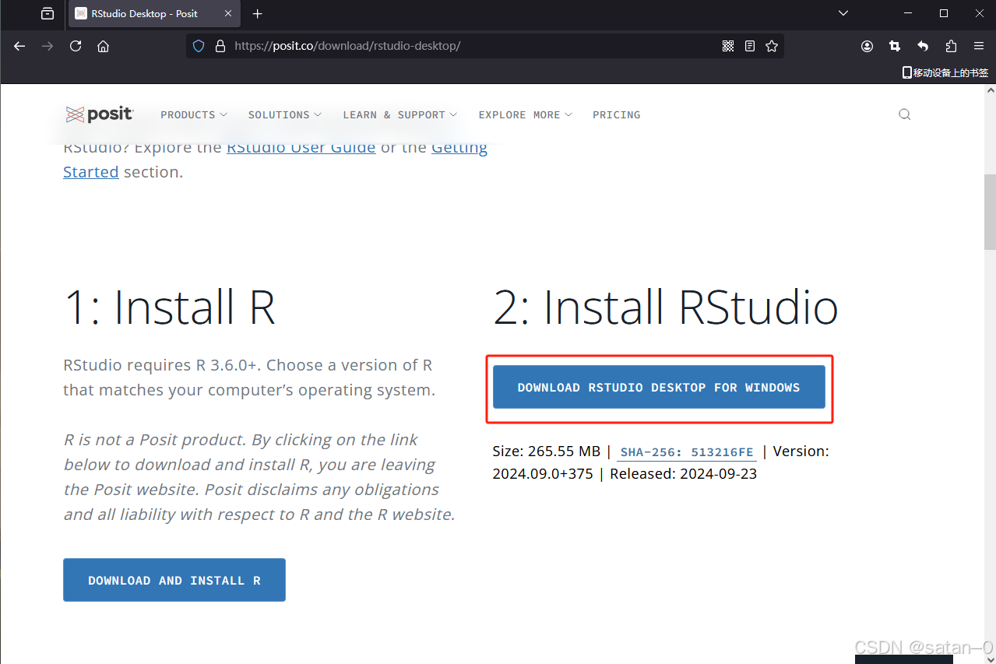Go back to the previous page

pos(19,46)
